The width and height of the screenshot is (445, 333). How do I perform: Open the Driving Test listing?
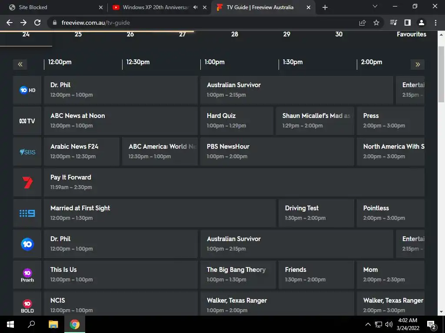(316, 213)
